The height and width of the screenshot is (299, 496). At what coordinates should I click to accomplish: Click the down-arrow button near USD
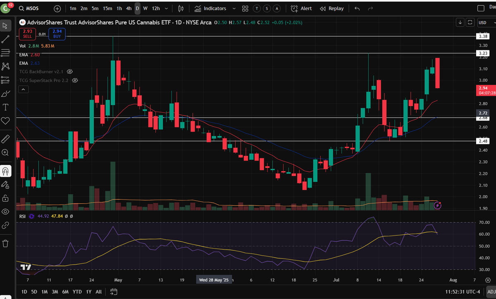click(460, 22)
